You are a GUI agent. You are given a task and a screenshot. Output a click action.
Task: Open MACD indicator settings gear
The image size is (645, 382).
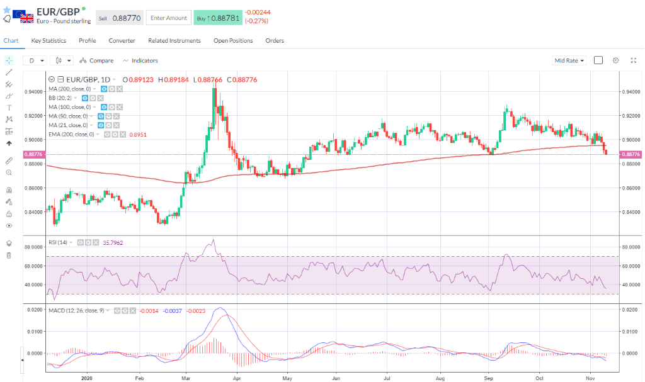click(x=125, y=311)
